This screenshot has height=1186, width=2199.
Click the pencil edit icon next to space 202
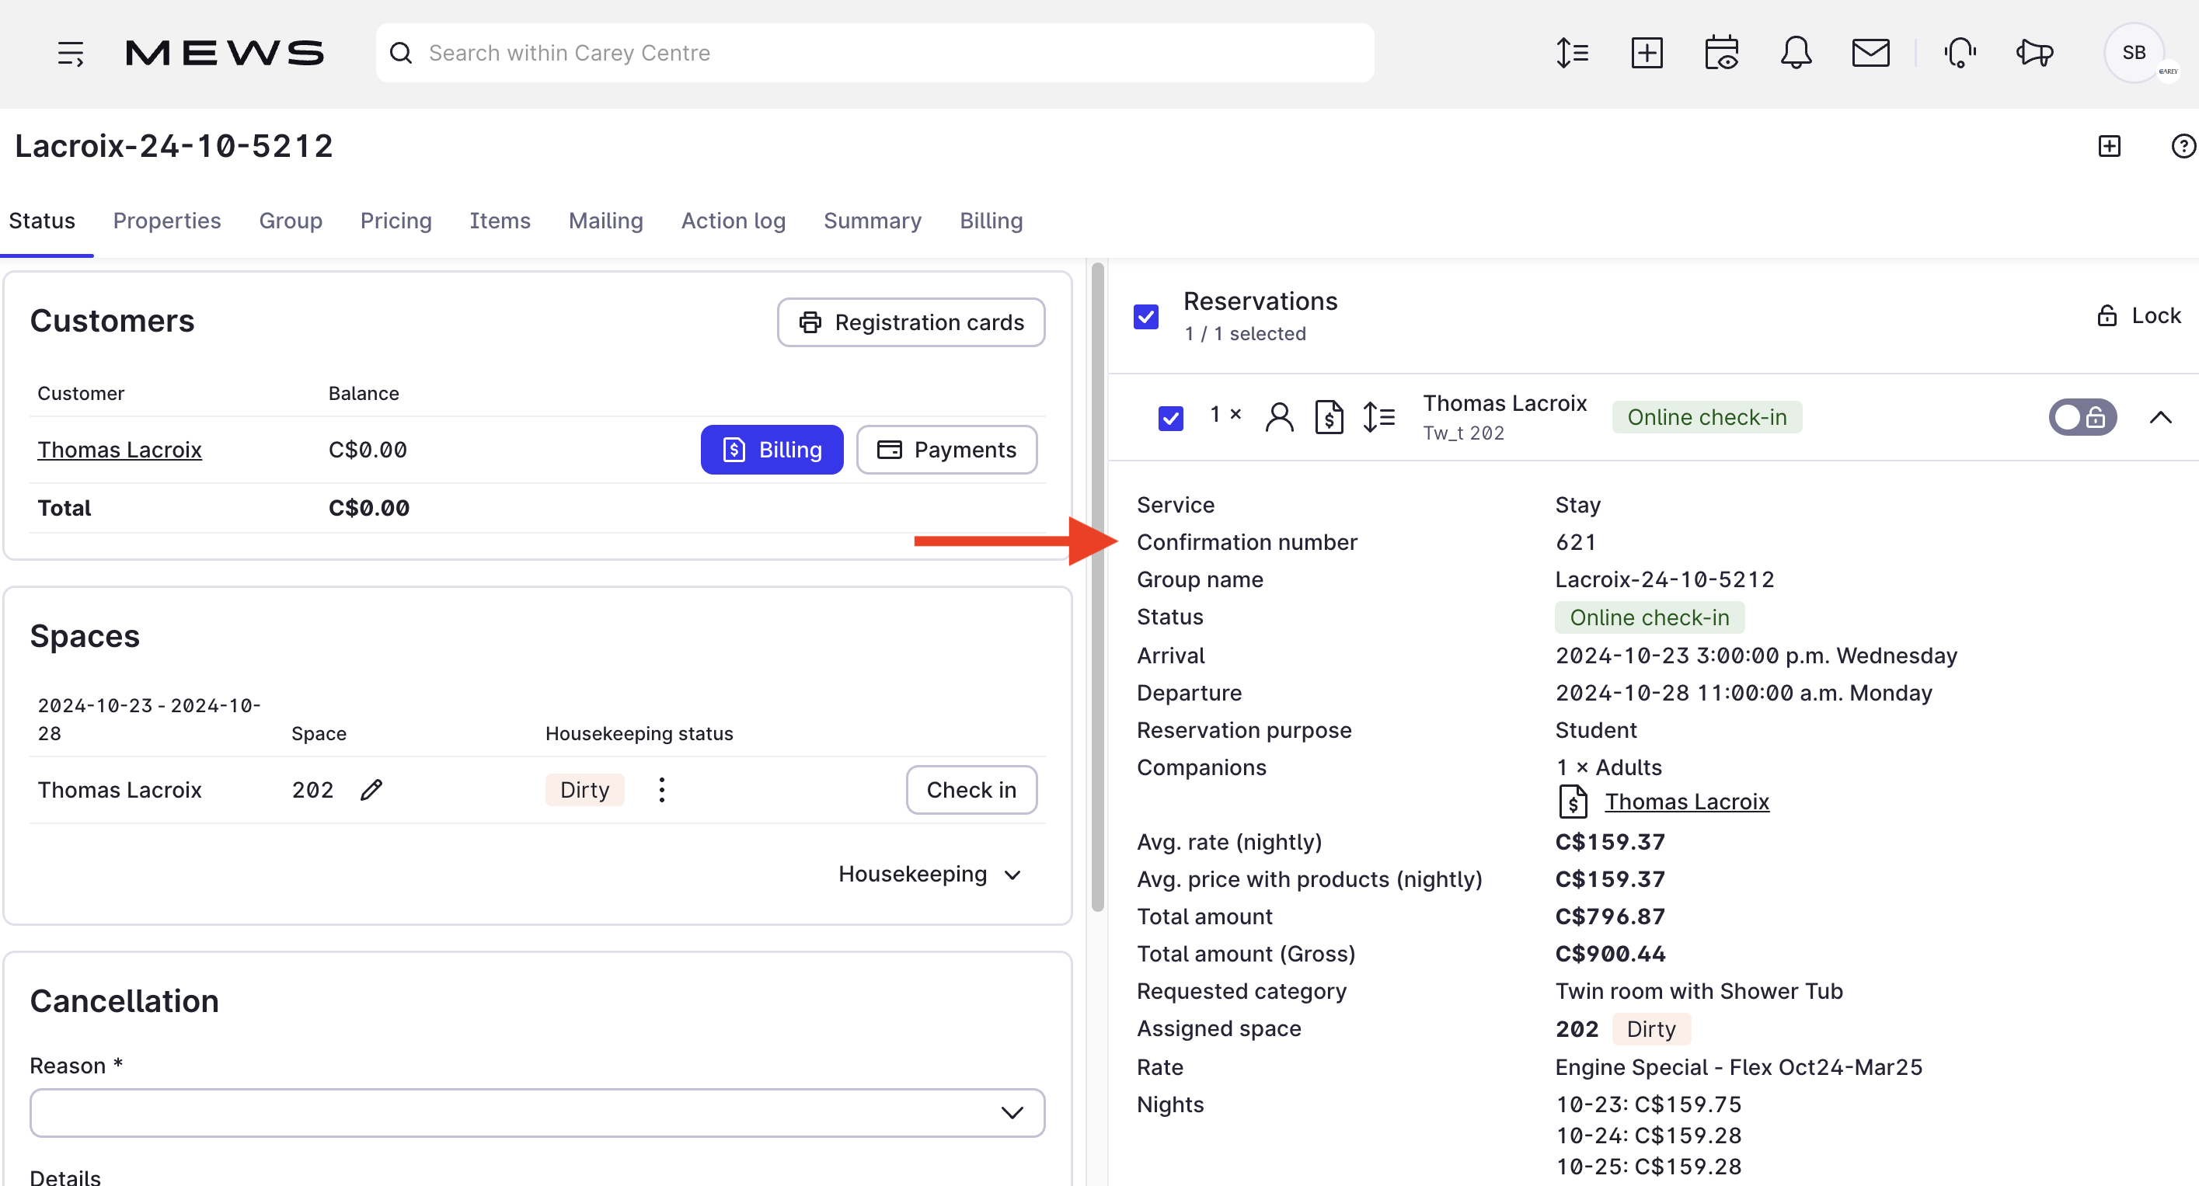point(371,790)
